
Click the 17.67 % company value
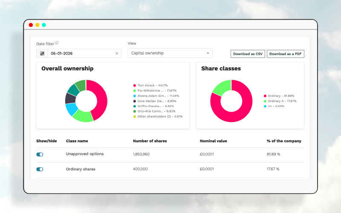pos(273,169)
